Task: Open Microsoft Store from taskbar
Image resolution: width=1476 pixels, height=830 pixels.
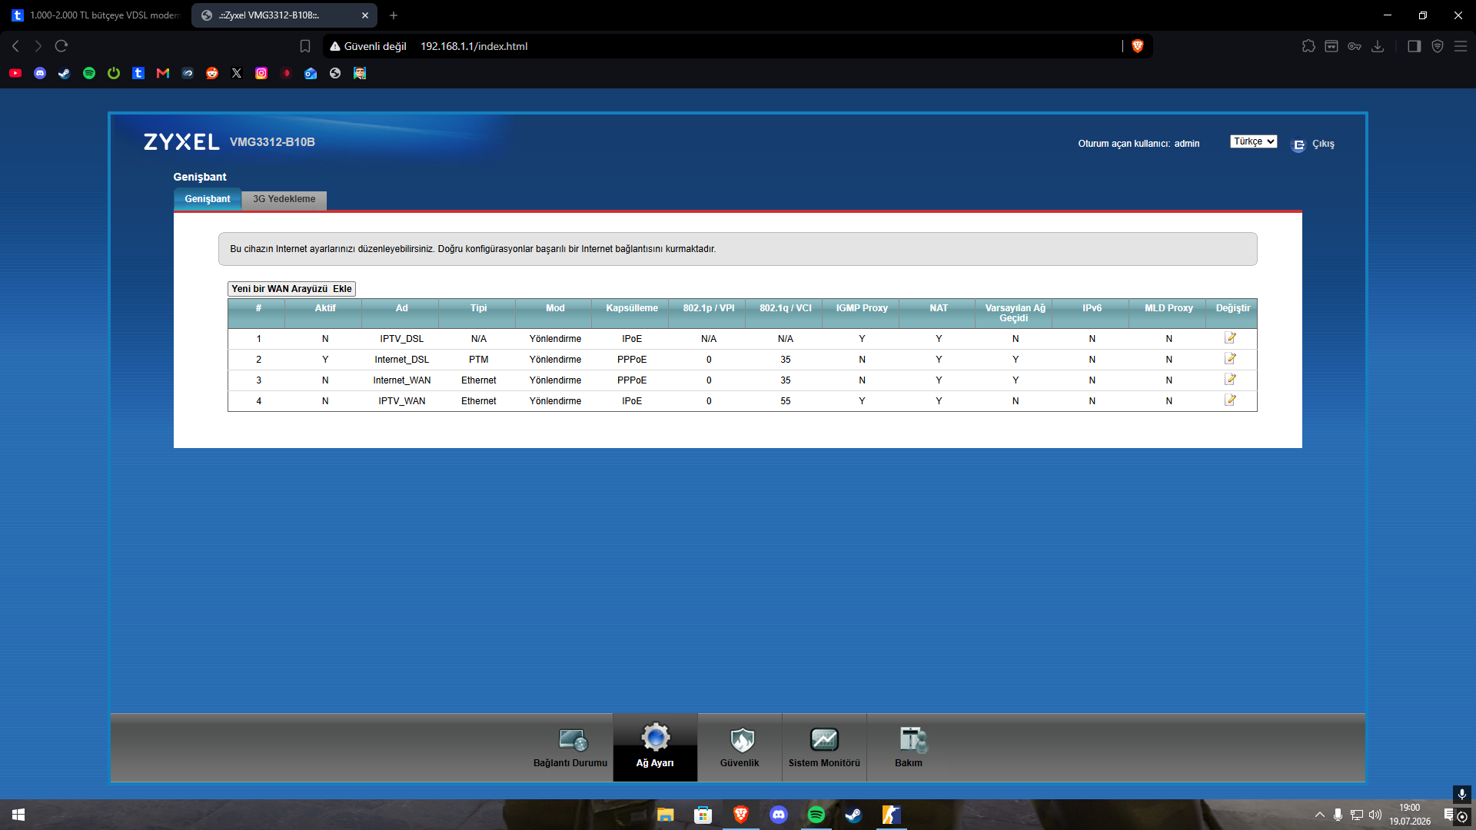Action: pos(703,815)
